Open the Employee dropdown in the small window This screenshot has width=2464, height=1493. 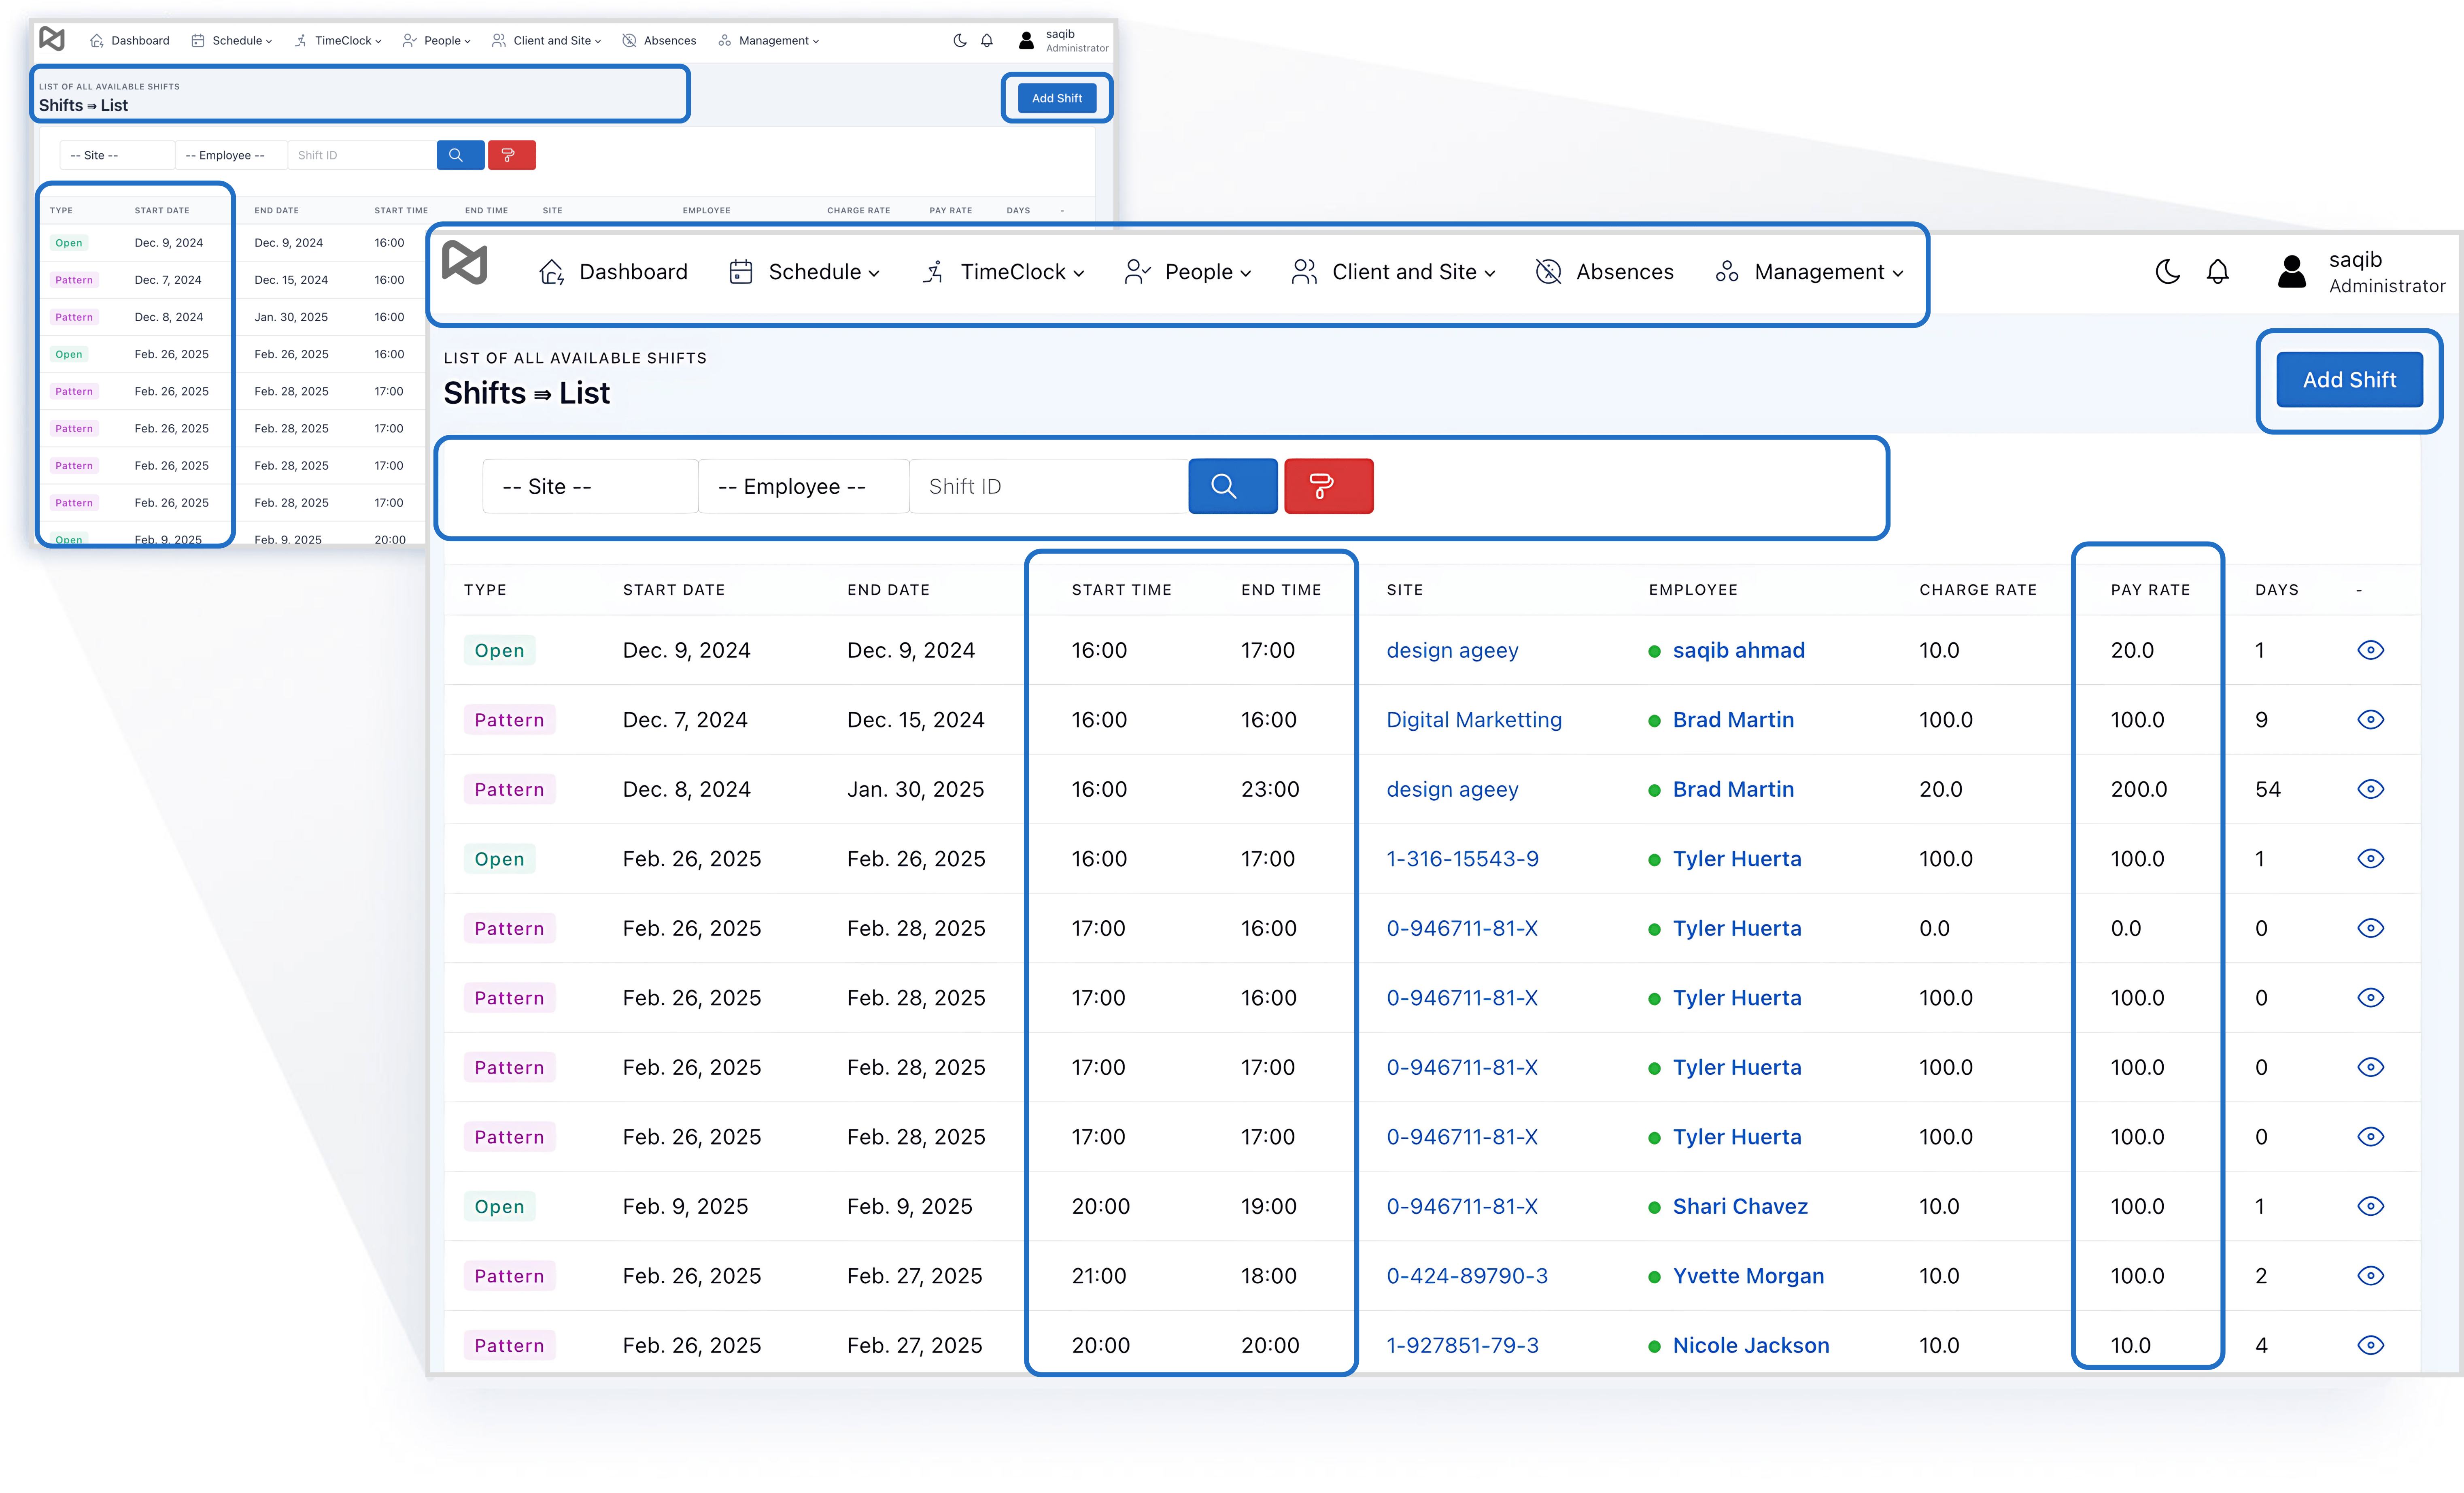click(231, 155)
